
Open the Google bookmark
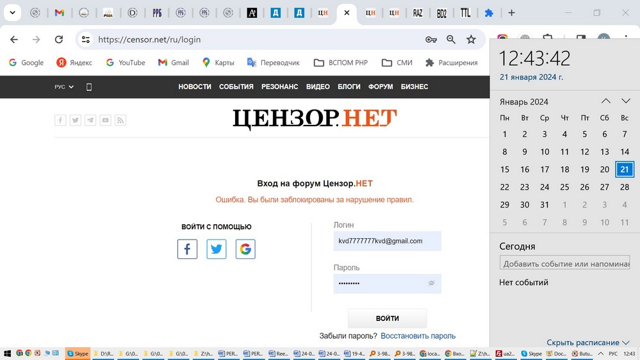(x=26, y=62)
